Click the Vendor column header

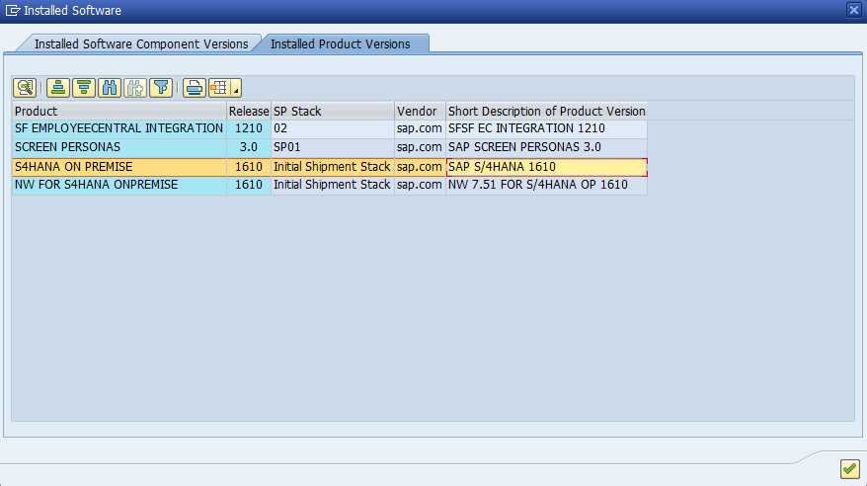[x=420, y=112]
